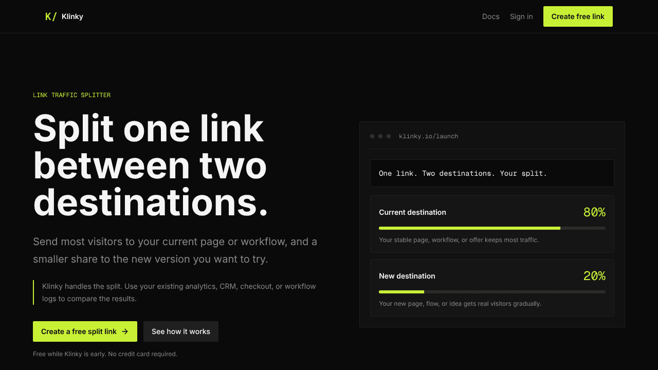Click the New destination progress bar

[492, 292]
